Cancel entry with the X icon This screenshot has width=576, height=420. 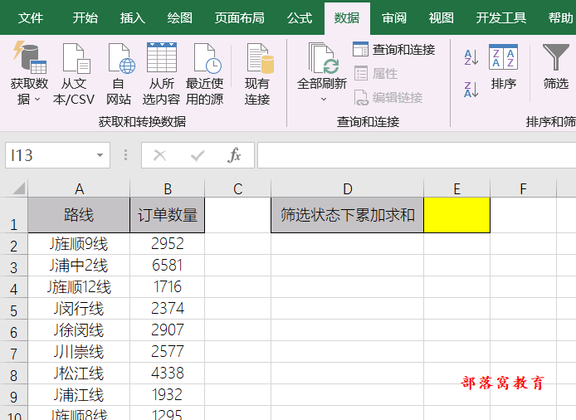[x=160, y=155]
